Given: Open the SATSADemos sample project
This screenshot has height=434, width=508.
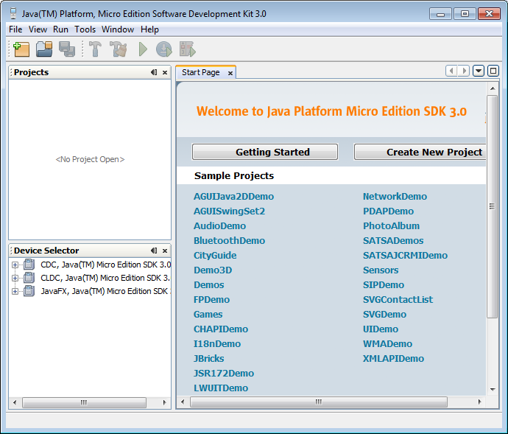Looking at the screenshot, I should point(393,241).
